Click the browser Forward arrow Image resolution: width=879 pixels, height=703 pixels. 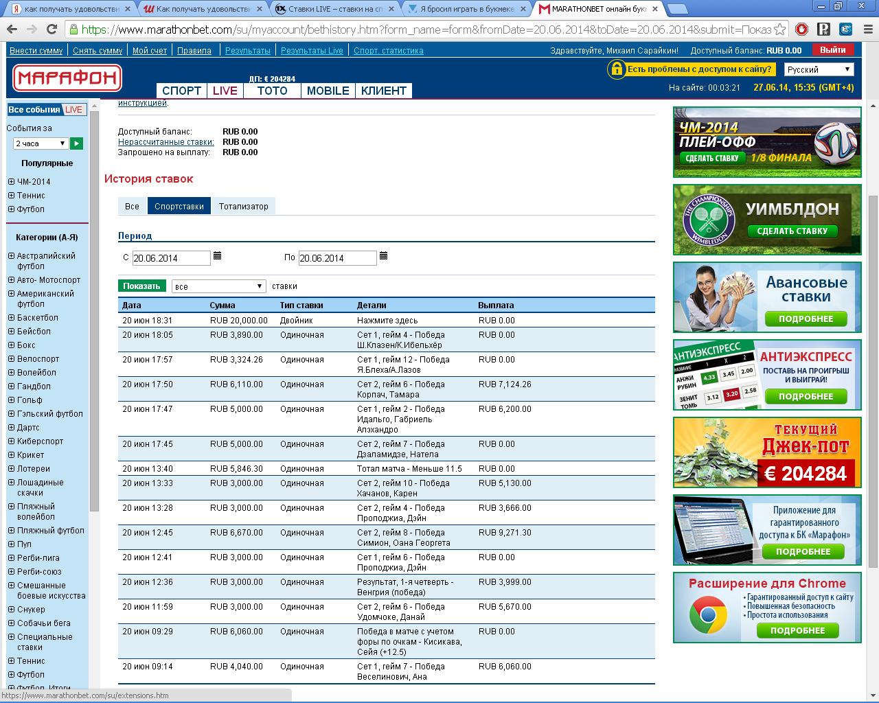(x=32, y=30)
